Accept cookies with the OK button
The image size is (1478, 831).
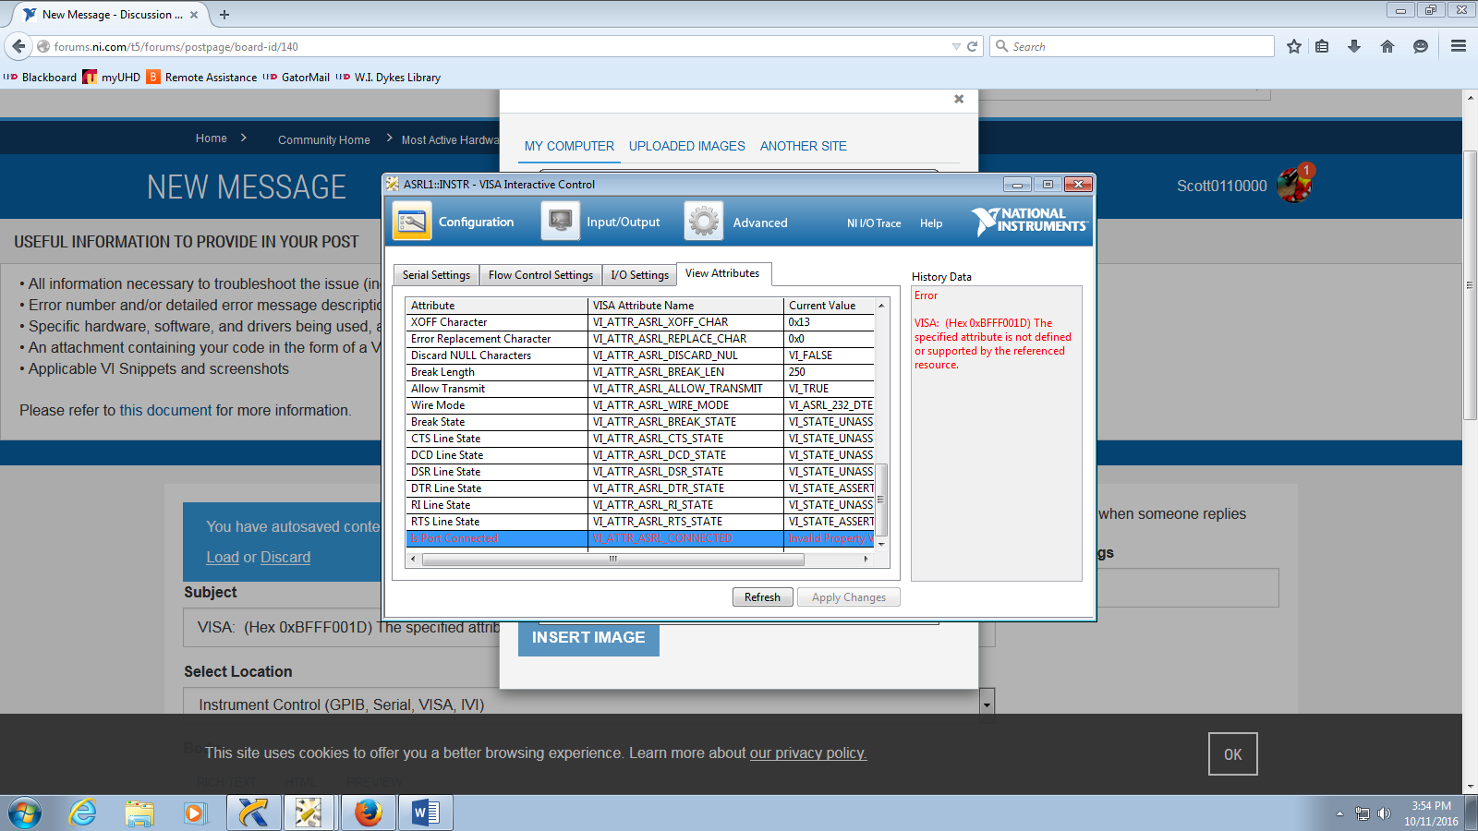(1233, 754)
